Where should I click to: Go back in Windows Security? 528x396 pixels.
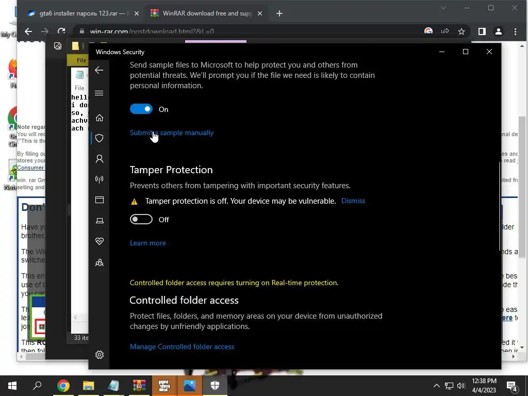tap(99, 70)
